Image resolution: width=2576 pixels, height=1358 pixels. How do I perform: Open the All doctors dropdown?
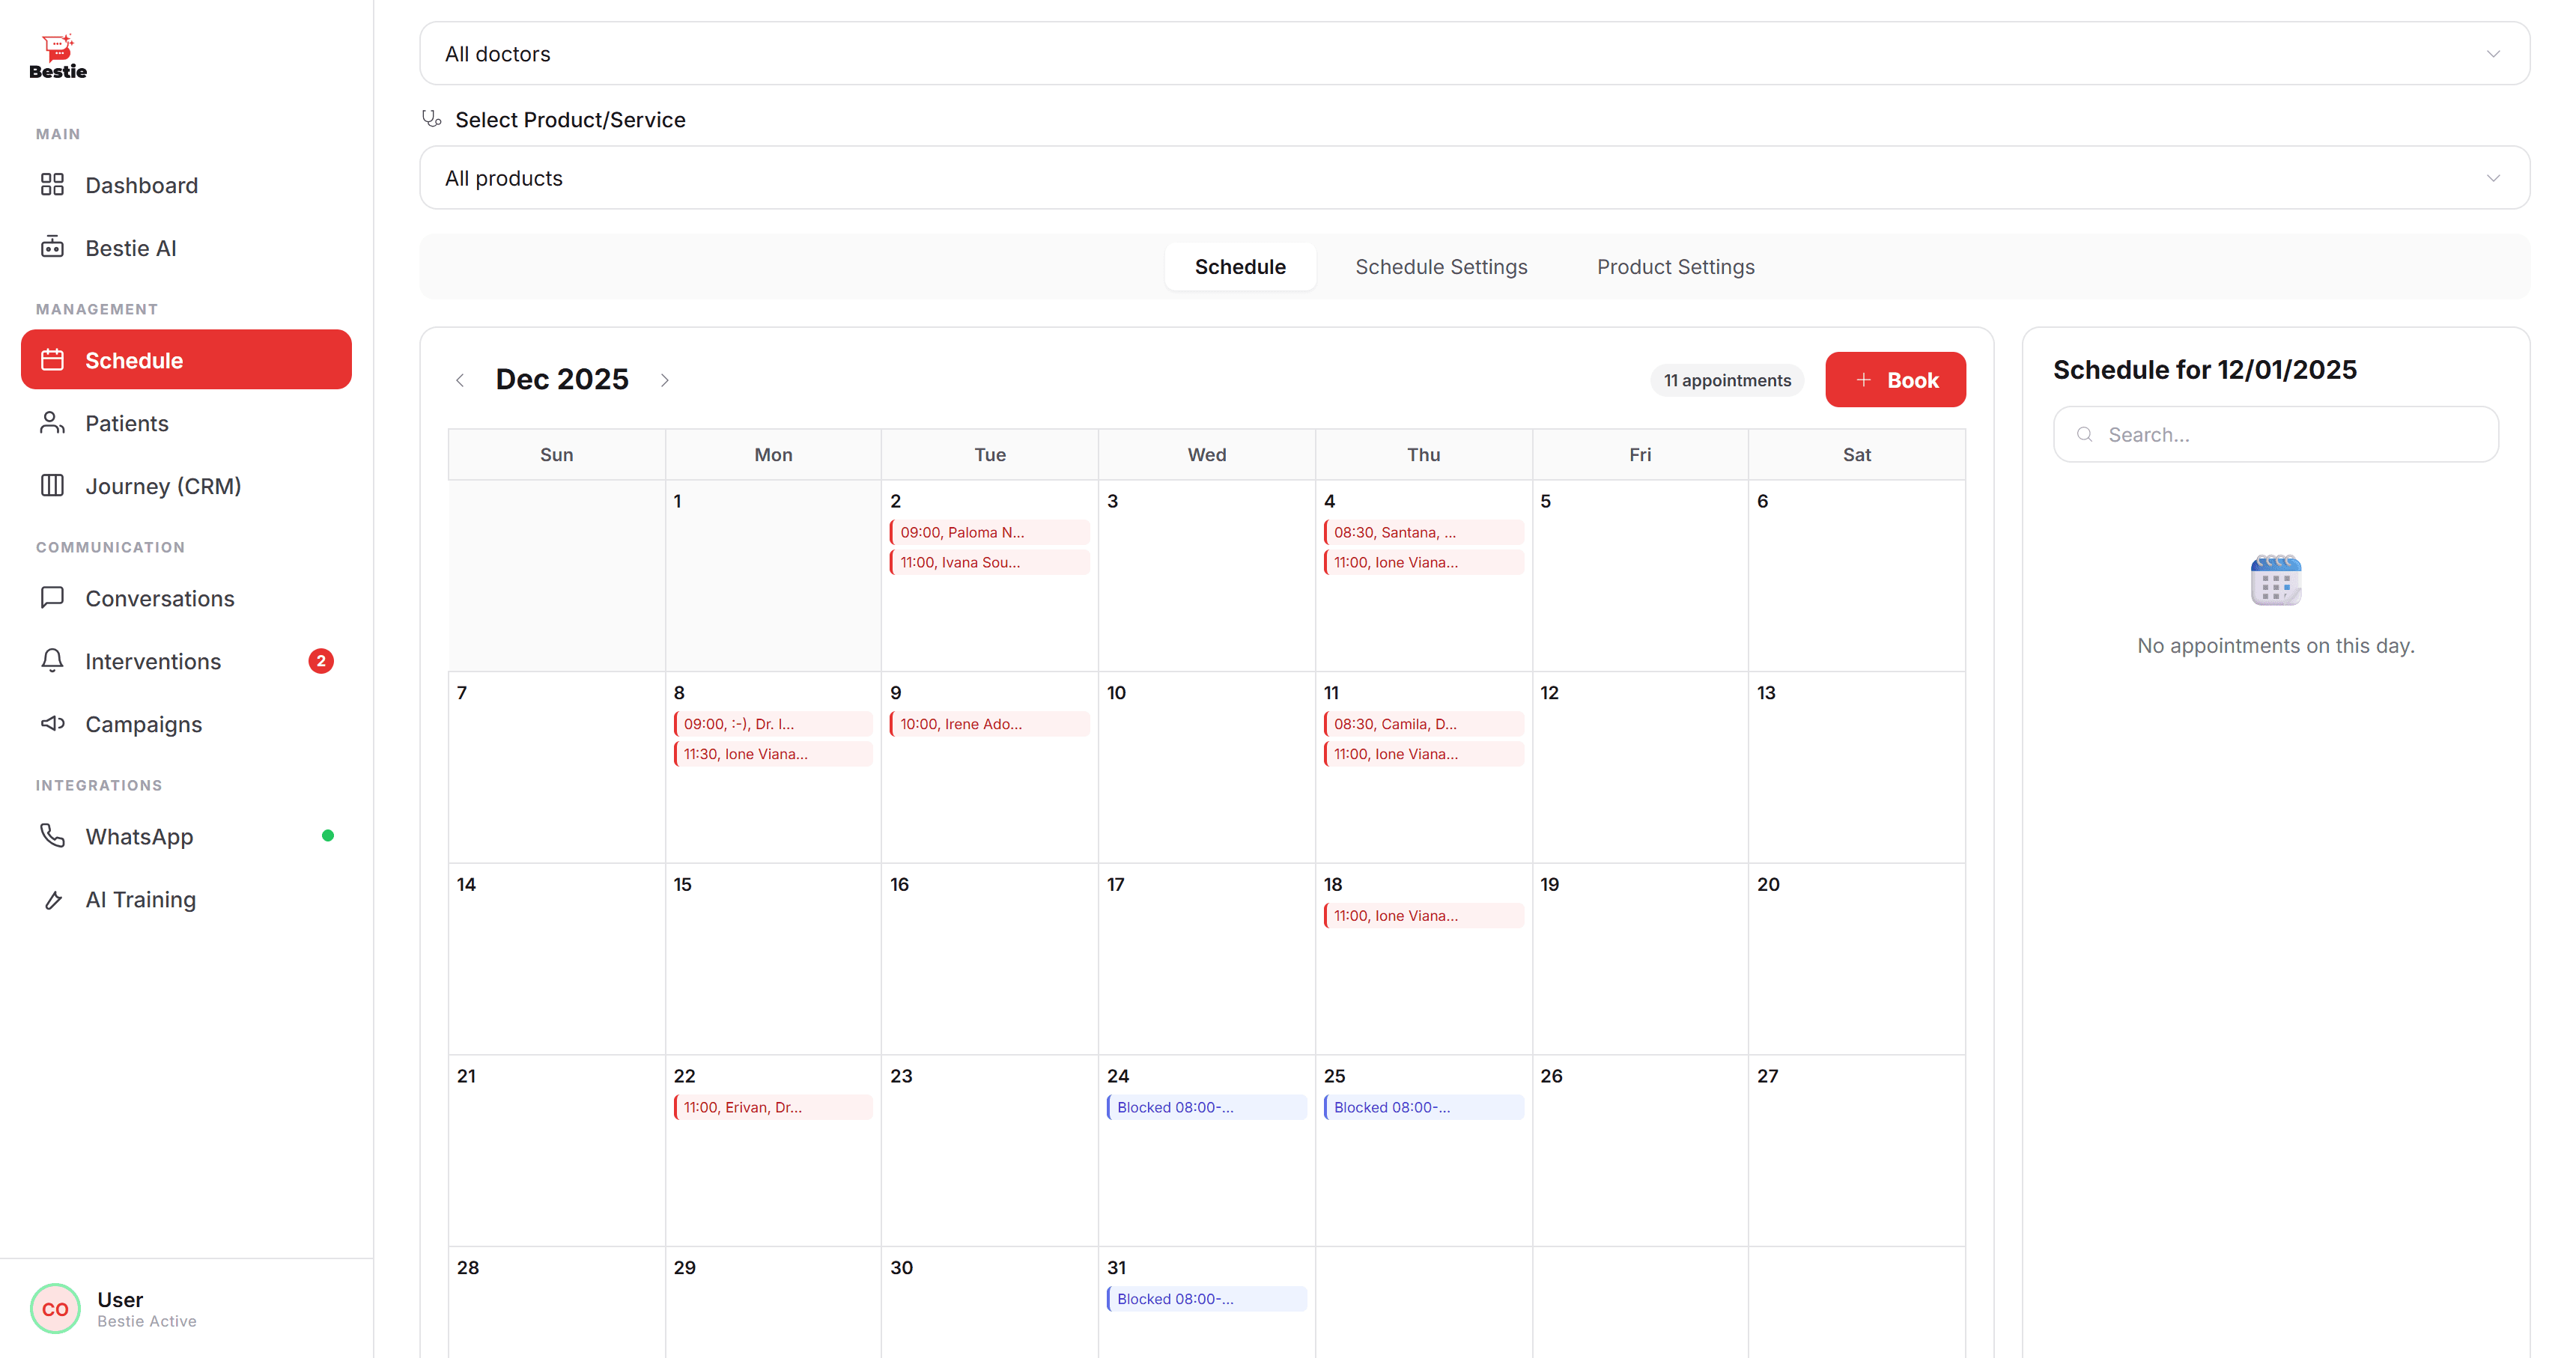1474,54
